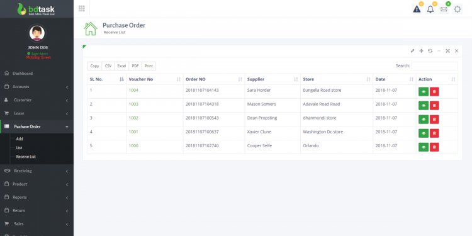Click the panel move arrows icon
Image resolution: width=472 pixels, height=236 pixels.
tap(421, 51)
